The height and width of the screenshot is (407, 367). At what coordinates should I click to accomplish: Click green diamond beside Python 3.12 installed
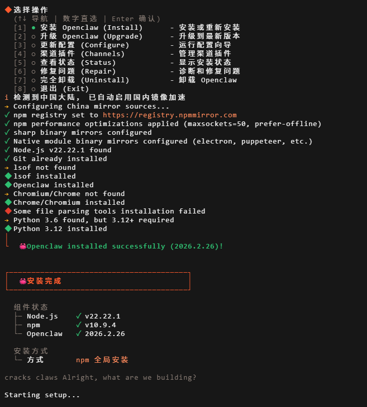tap(8, 228)
